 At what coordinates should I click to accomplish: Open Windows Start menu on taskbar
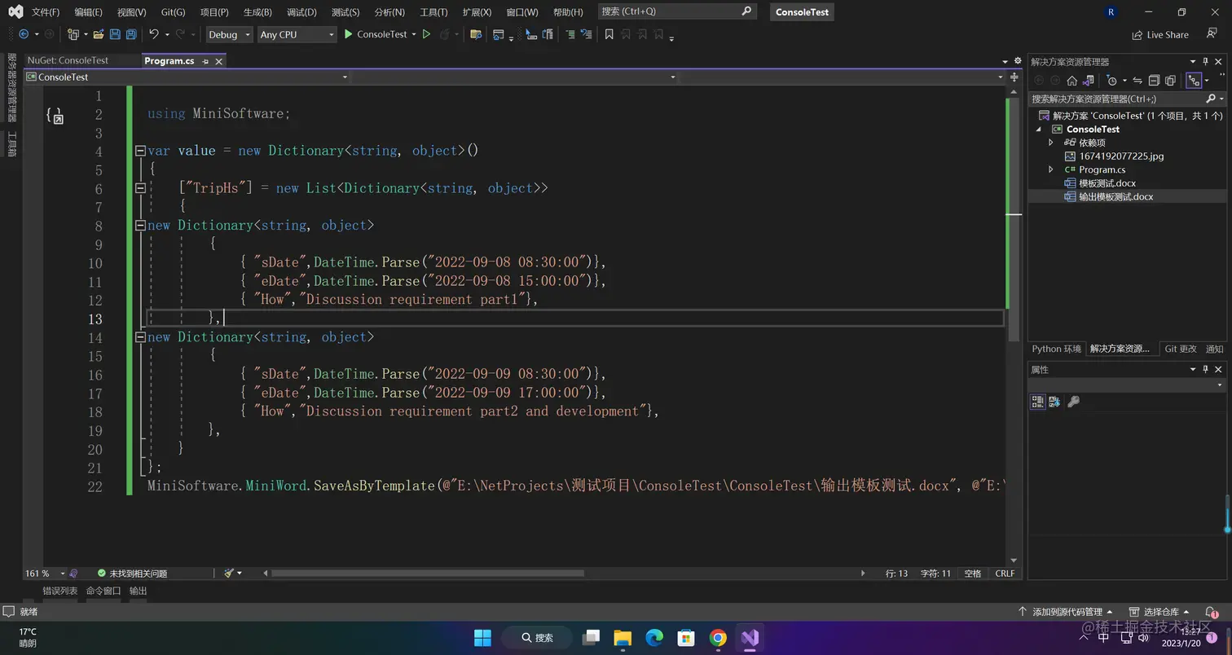[483, 637]
